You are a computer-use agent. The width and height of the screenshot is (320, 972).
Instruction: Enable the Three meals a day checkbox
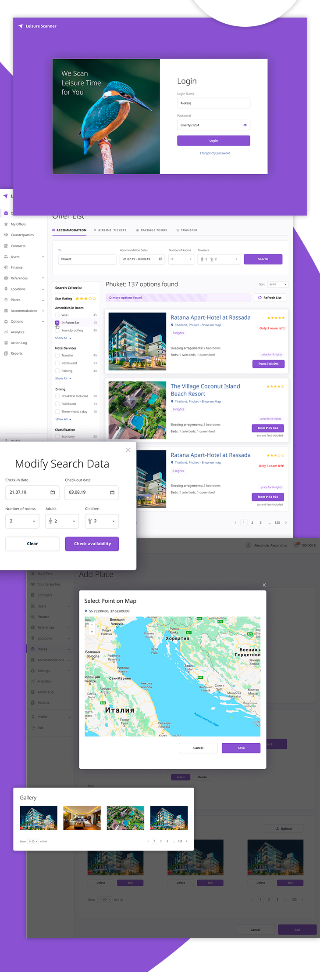[x=57, y=412]
